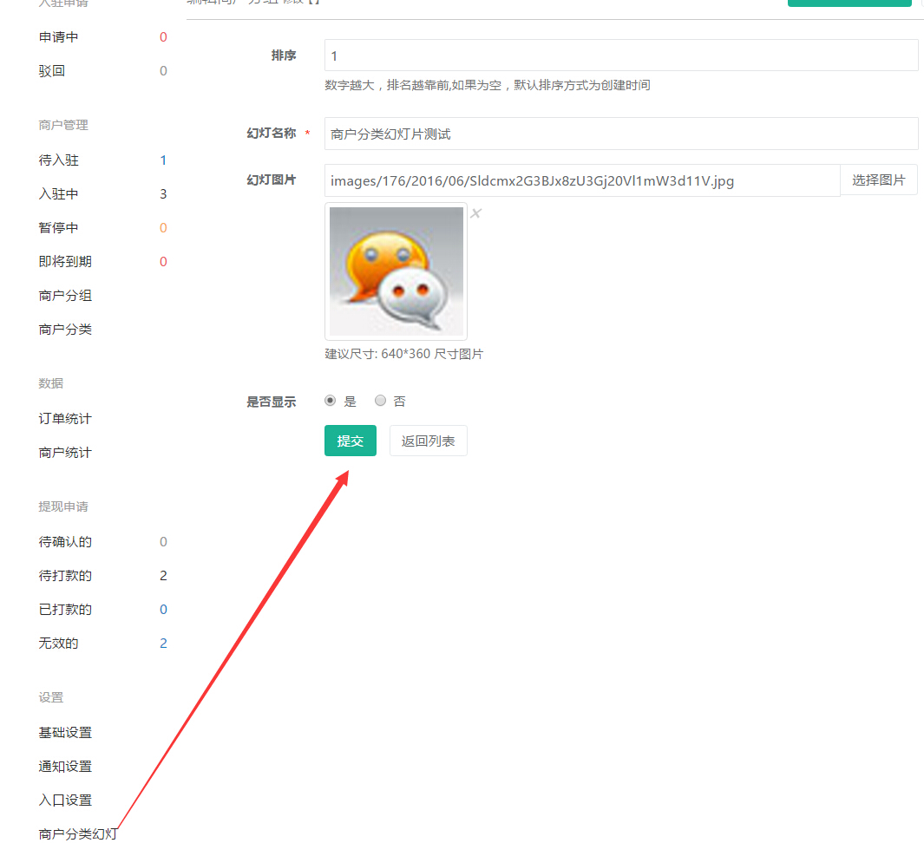The height and width of the screenshot is (843, 924).
Task: Open the 商户分类 page
Action: 65,330
